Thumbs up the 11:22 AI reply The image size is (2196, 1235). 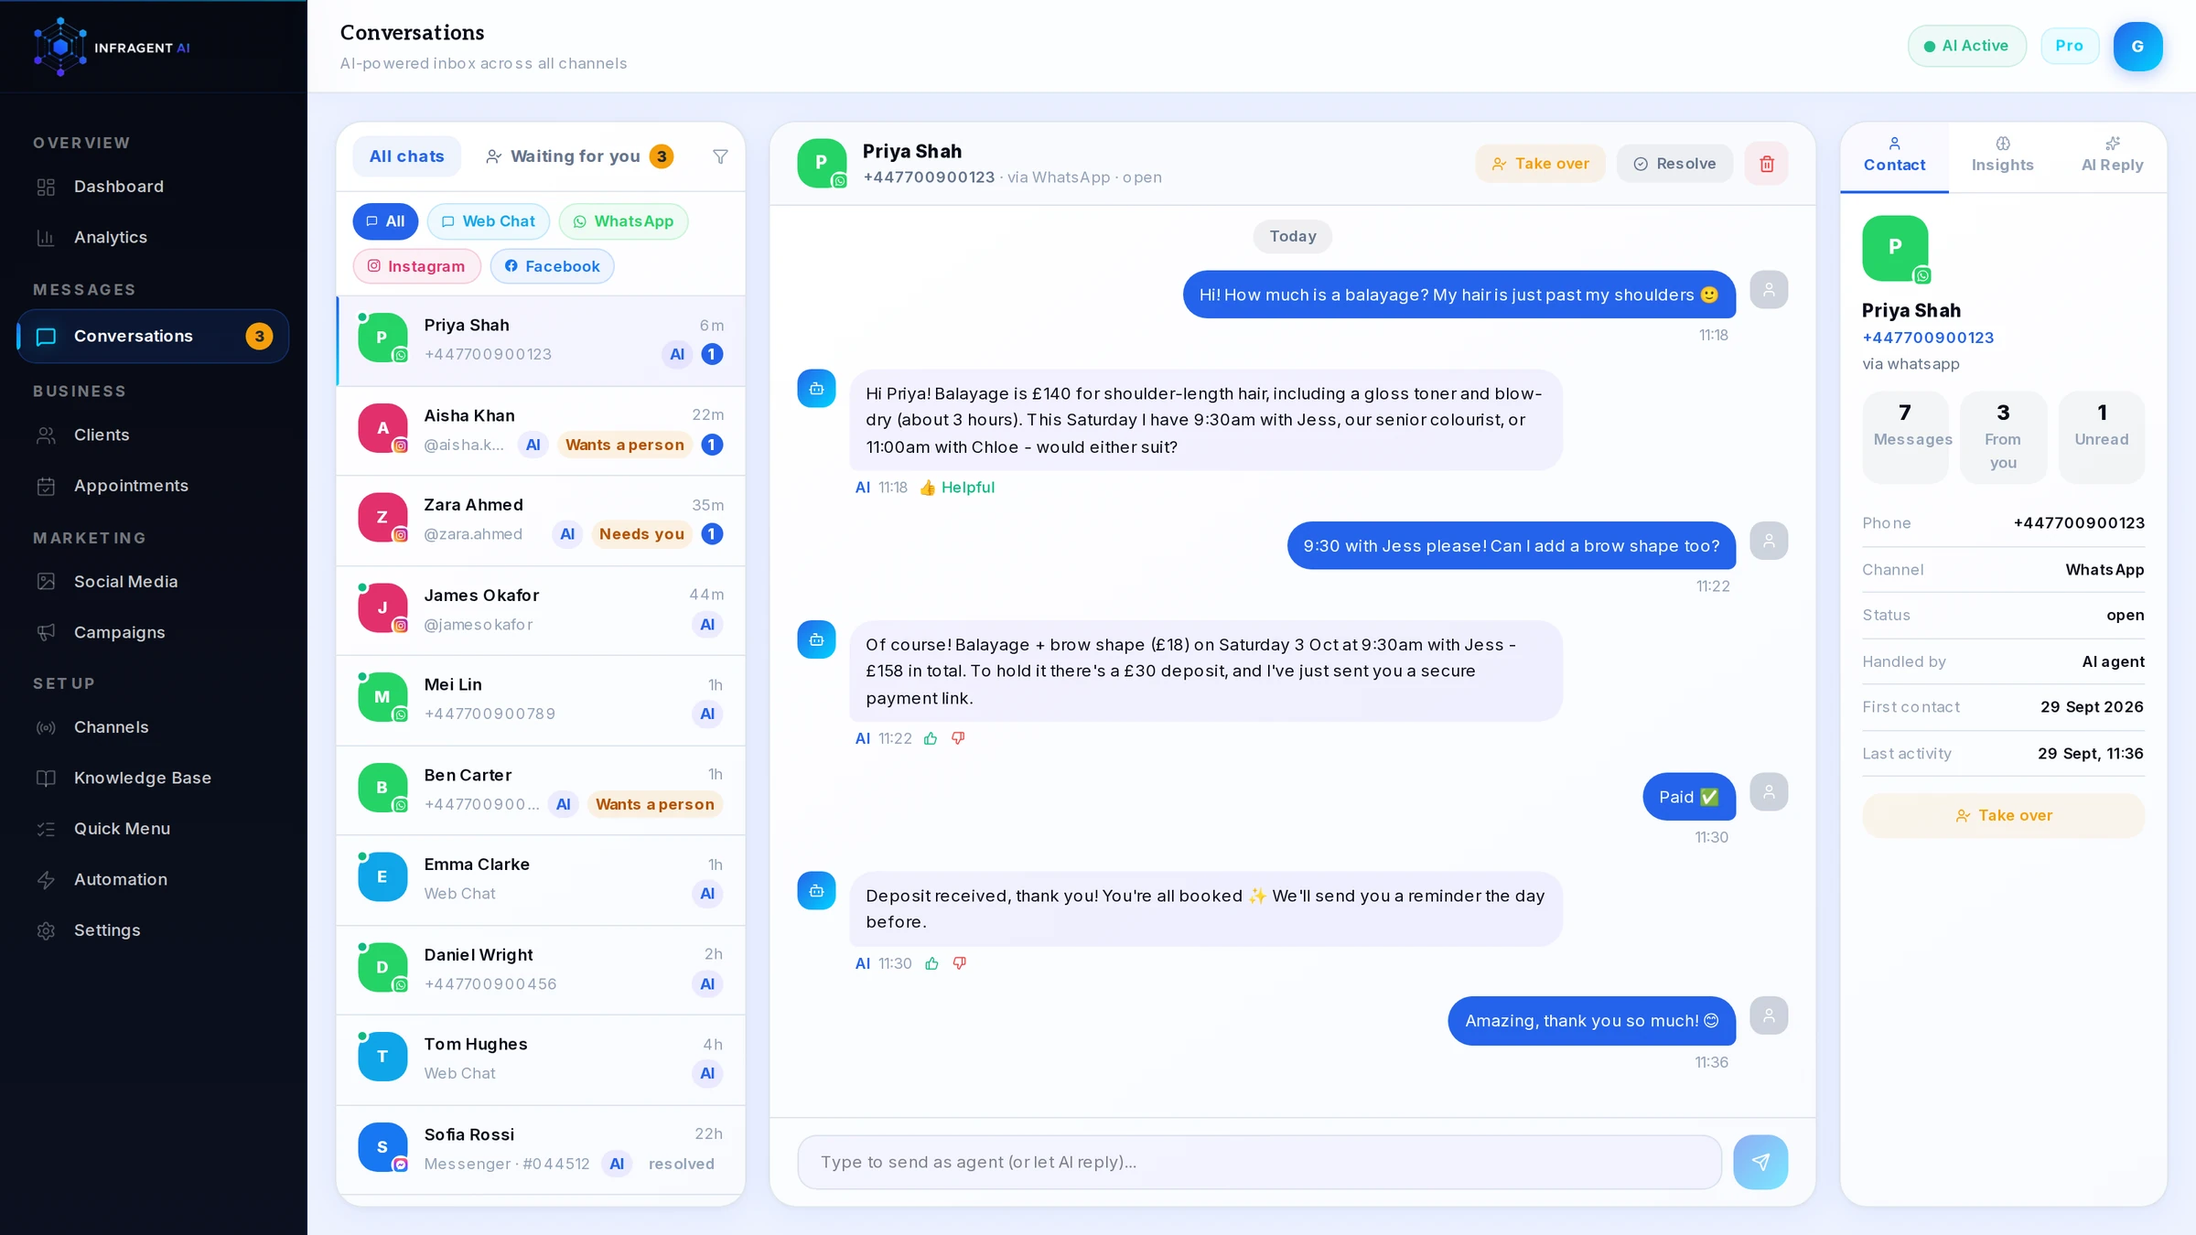click(931, 738)
